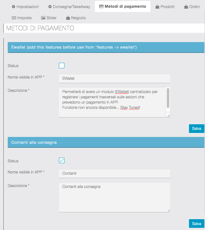Collapse the Contanti alla consegna header
This screenshot has width=205, height=230.
click(x=106, y=142)
